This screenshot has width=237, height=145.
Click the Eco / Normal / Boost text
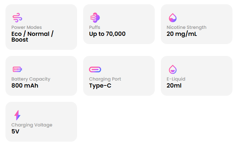point(33,37)
